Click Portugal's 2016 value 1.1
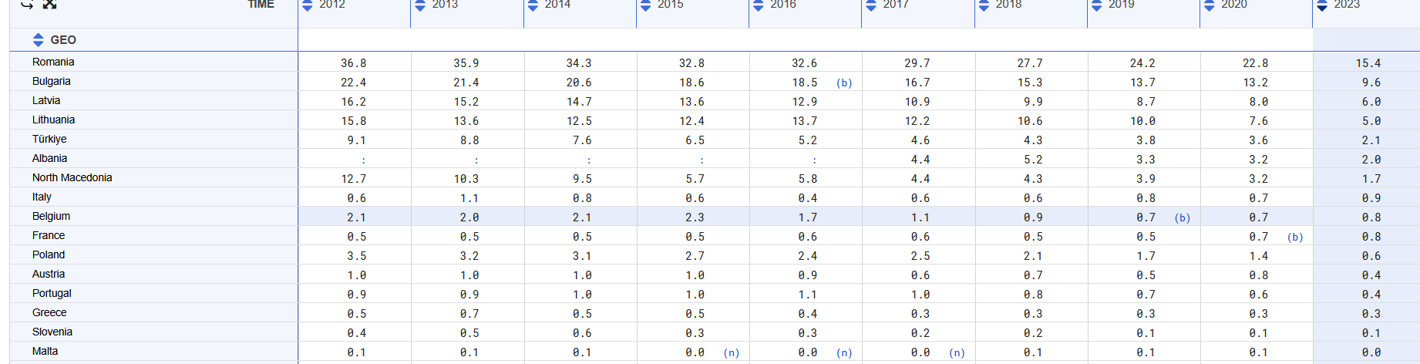Screen dimensions: 1420x364 [x=807, y=295]
